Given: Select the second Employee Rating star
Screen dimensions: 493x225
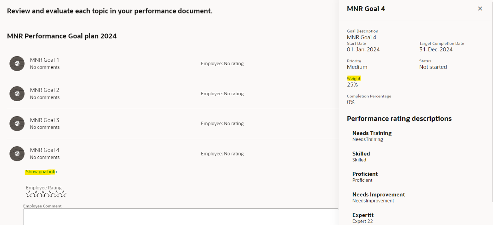Looking at the screenshot, I should [36, 194].
